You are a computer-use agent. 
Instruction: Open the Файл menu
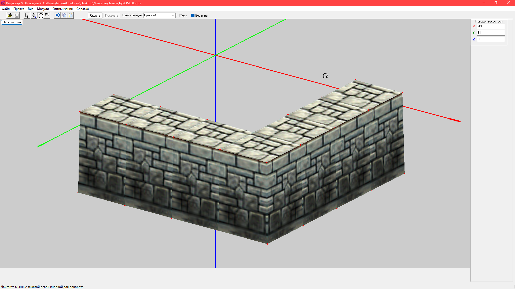[x=6, y=9]
